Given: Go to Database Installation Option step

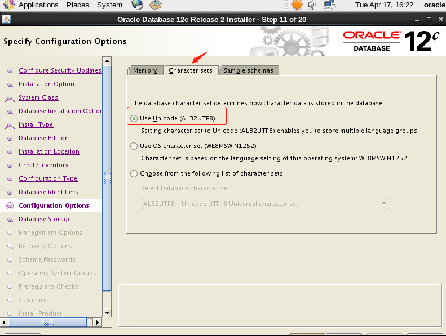Looking at the screenshot, I should click(60, 111).
